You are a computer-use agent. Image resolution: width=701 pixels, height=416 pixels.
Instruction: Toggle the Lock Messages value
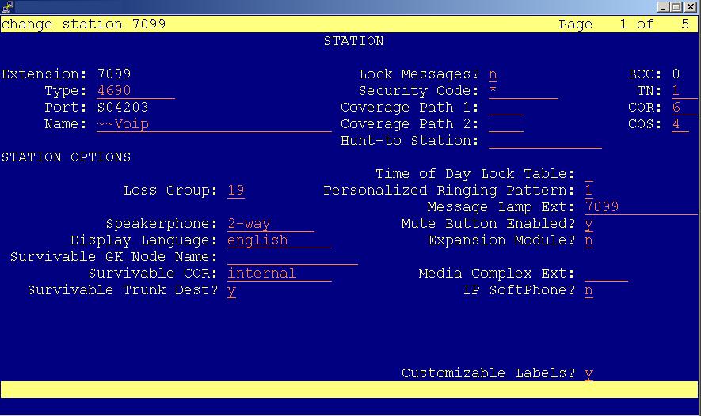pyautogui.click(x=493, y=74)
